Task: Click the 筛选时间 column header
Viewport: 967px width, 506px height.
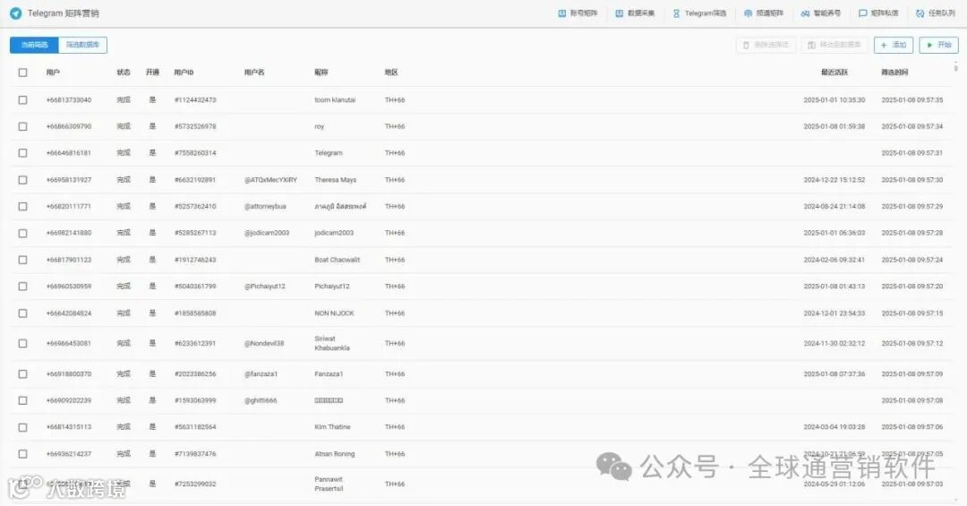Action: [894, 73]
